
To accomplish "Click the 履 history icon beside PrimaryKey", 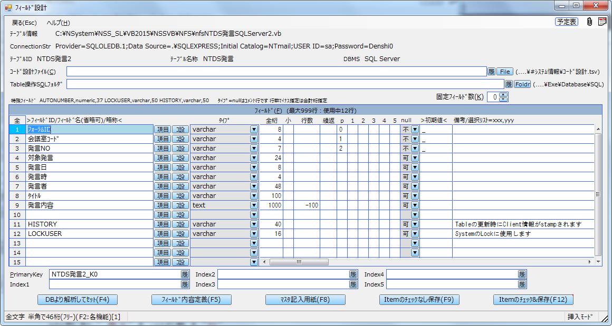I will pos(185,274).
